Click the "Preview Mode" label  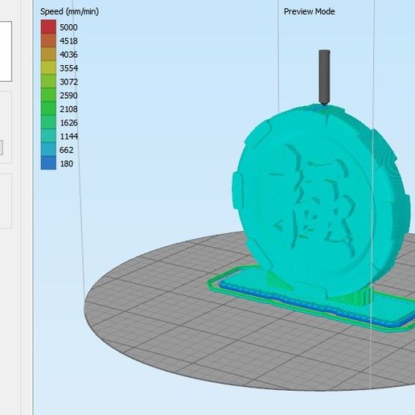pos(310,11)
